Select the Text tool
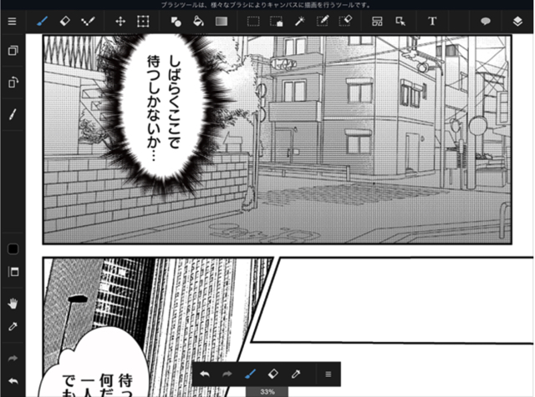 (x=432, y=21)
